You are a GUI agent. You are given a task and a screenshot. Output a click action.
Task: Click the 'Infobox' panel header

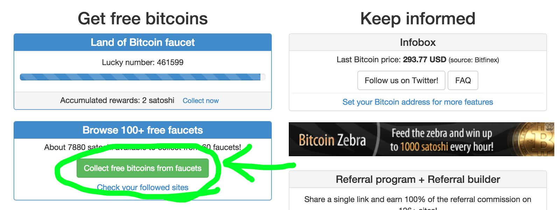coord(418,43)
